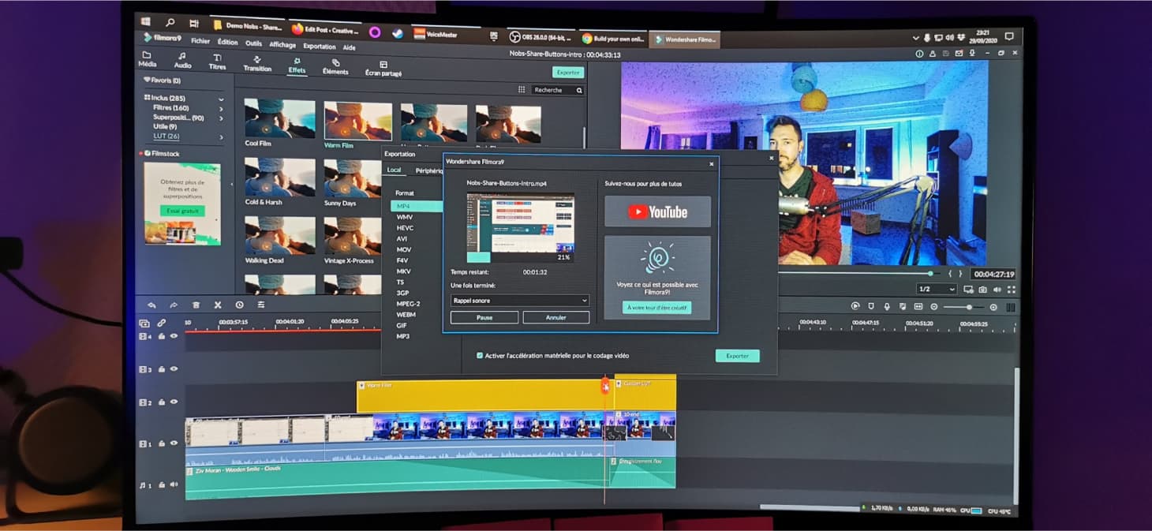Click the search magnifier in Recherche box
The image size is (1152, 531).
pyautogui.click(x=579, y=91)
